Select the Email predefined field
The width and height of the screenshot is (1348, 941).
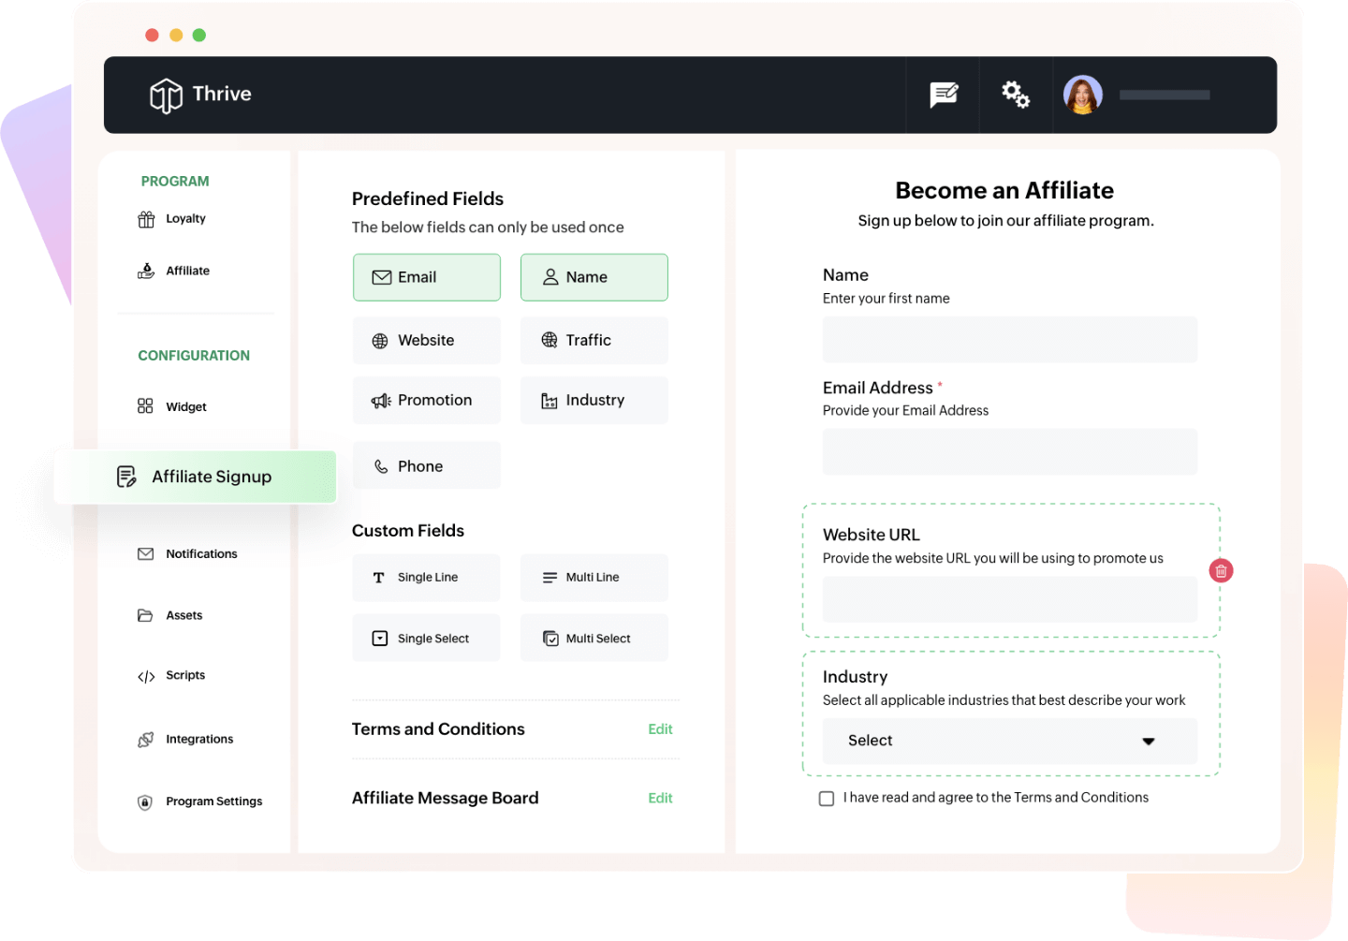pos(426,277)
